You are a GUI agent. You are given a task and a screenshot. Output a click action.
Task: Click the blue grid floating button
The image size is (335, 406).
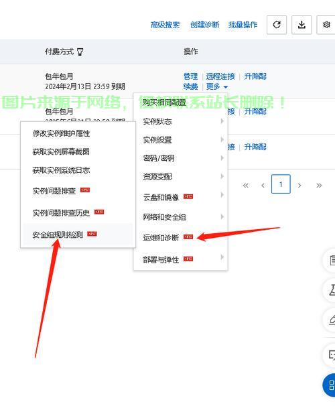click(x=329, y=385)
